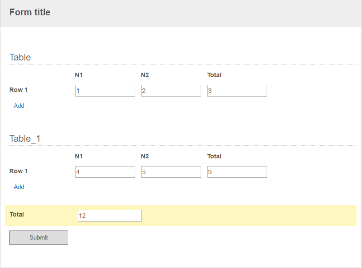
Task: Select the Total field showing 9
Action: [x=237, y=172]
